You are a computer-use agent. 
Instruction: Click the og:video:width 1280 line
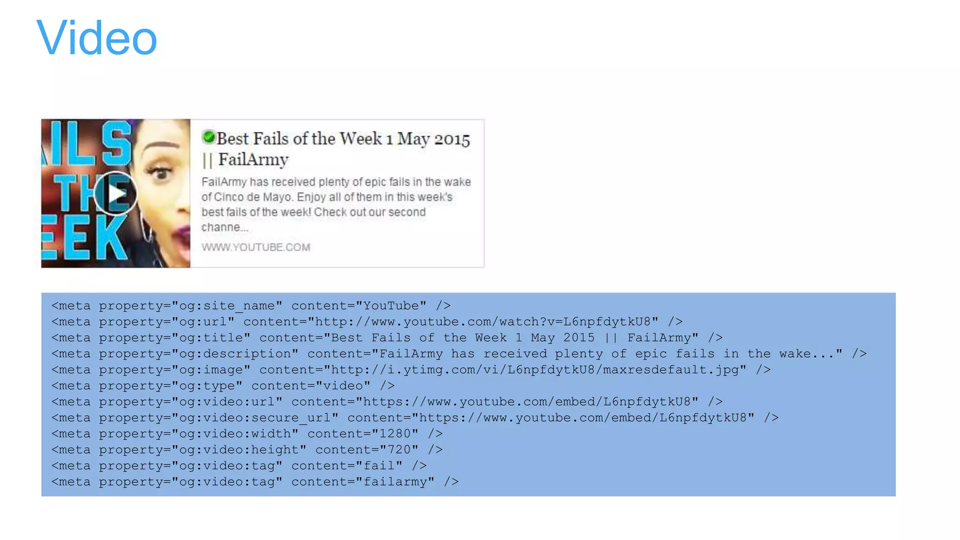click(x=247, y=434)
